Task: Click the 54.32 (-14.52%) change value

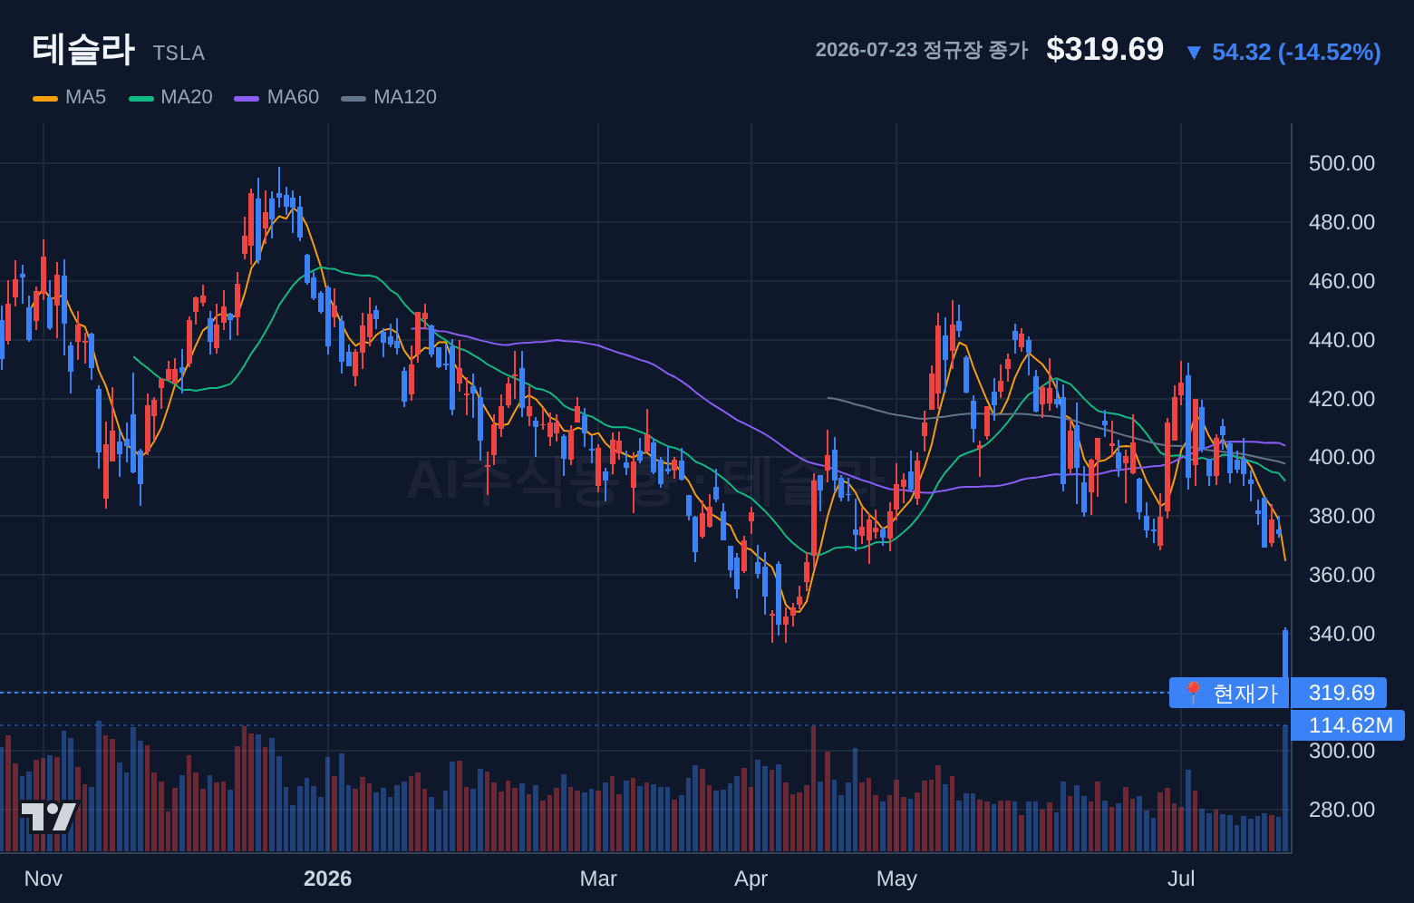Action: [x=1296, y=52]
